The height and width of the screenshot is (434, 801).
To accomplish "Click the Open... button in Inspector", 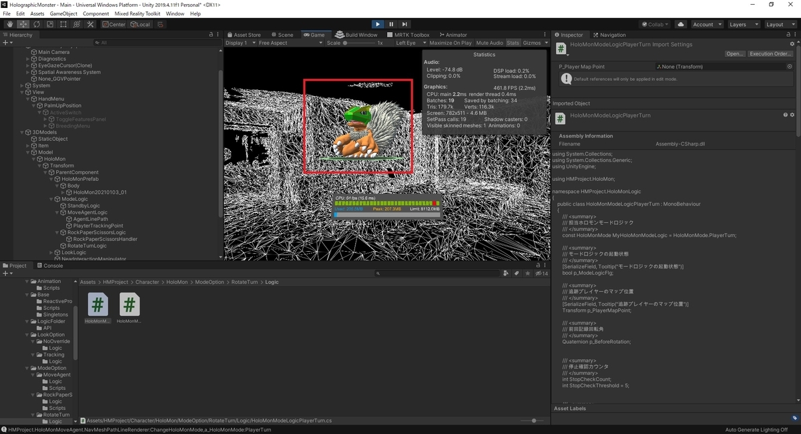I will coord(735,53).
